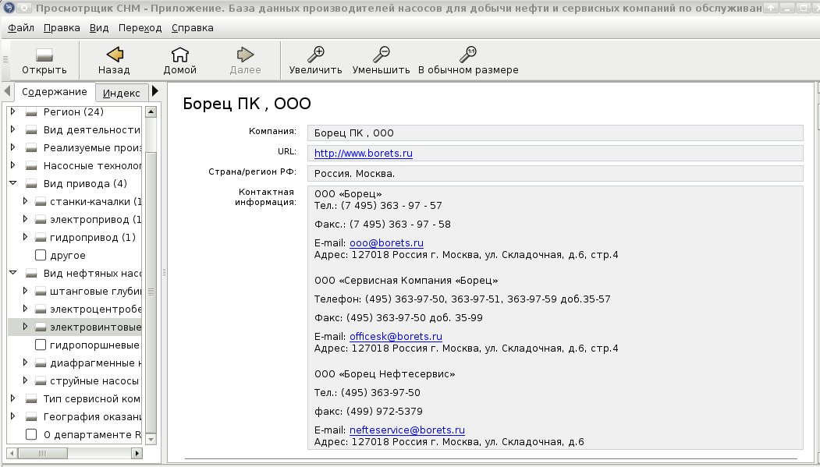This screenshot has height=467, width=820.
Task: Click the toolbar drag handle grip
Action: coord(5,59)
